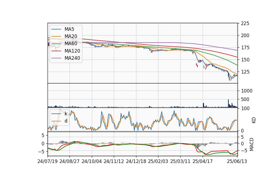Click the 225 price axis value

point(245,23)
